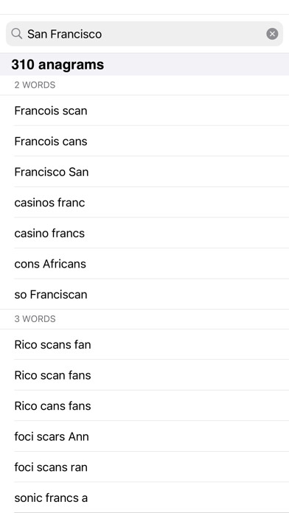The height and width of the screenshot is (513, 289).
Task: Pick the "foci scans ran" anagram
Action: click(x=144, y=467)
